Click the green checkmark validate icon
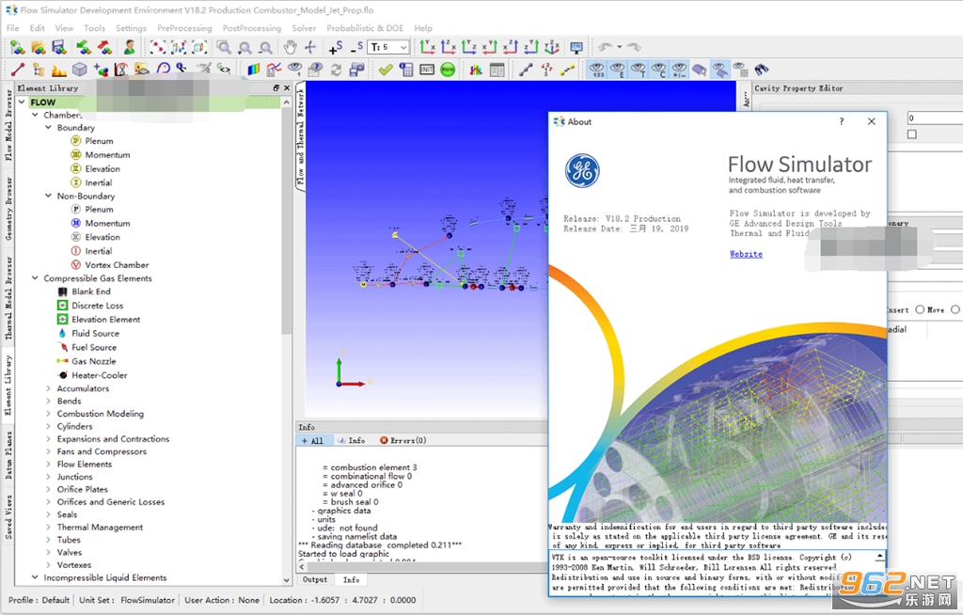 point(385,70)
